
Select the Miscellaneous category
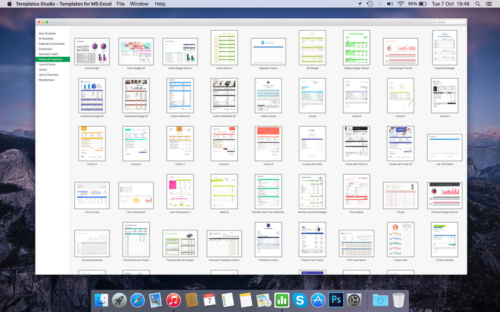46,80
